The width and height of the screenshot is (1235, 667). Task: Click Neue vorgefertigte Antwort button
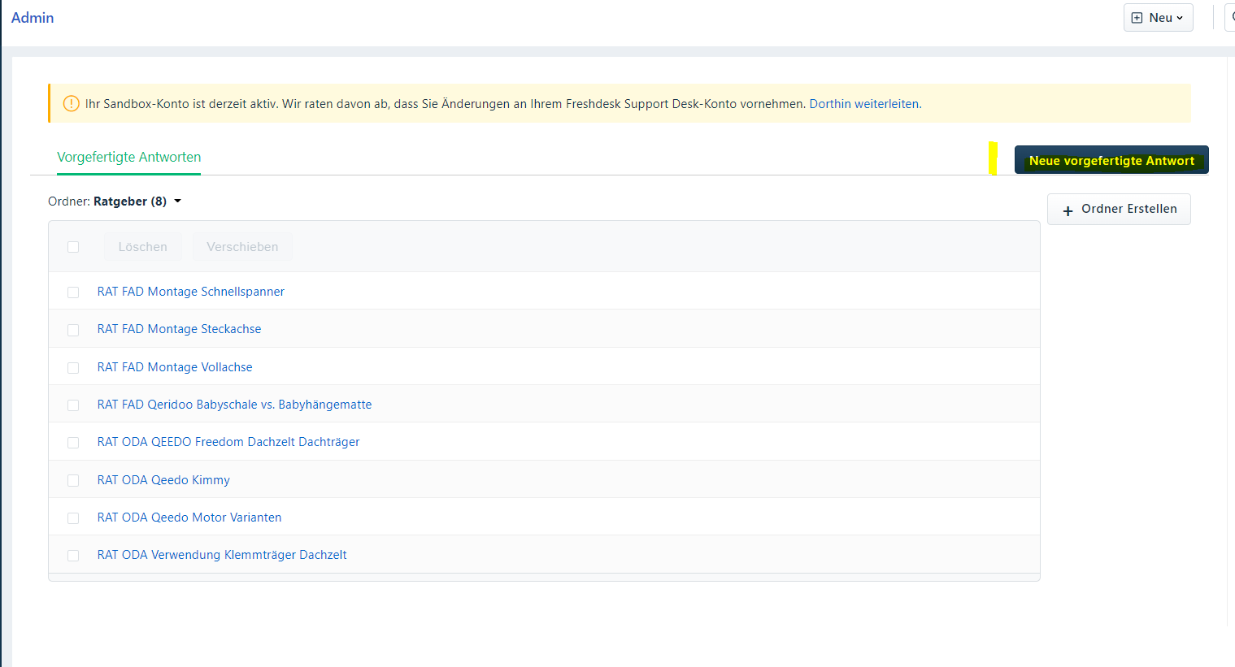tap(1111, 160)
